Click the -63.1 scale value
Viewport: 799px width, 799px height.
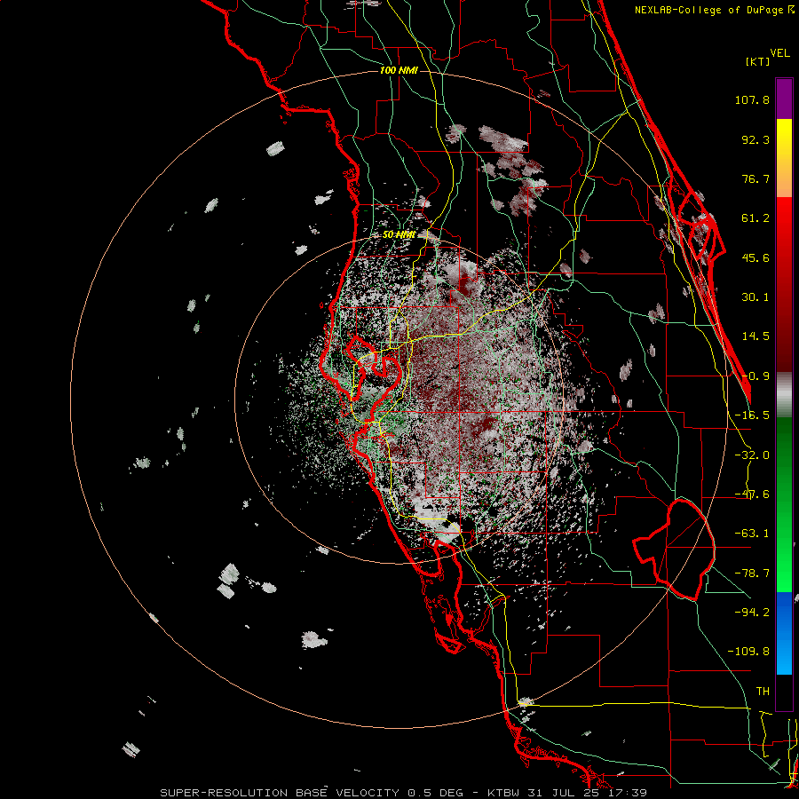pyautogui.click(x=752, y=534)
